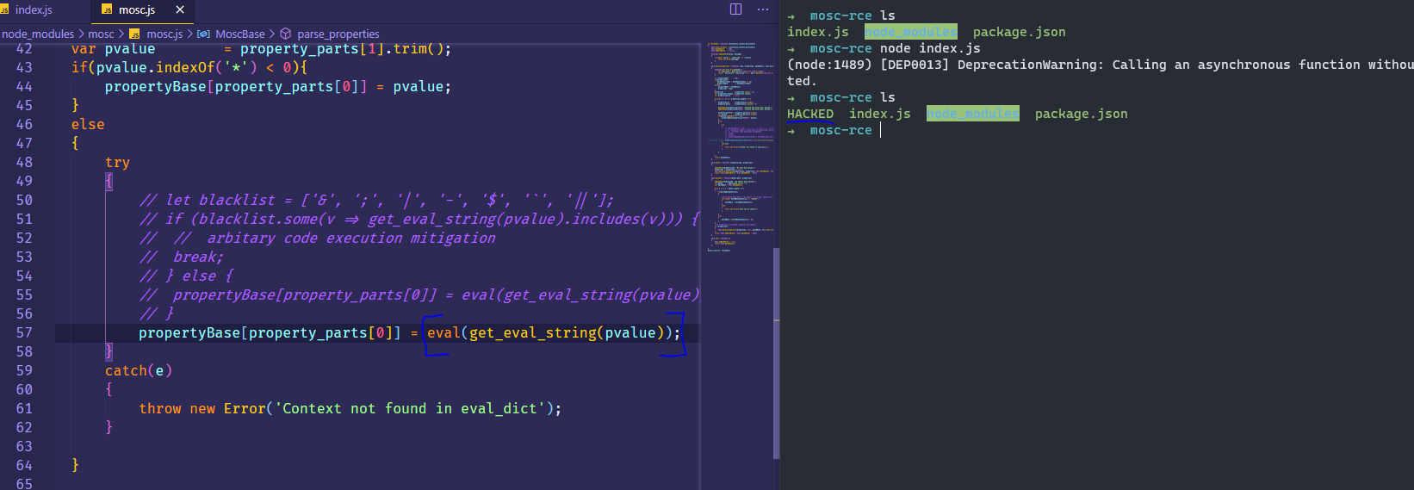Select the mosc.js editor tab
This screenshot has width=1414, height=490.
[136, 10]
